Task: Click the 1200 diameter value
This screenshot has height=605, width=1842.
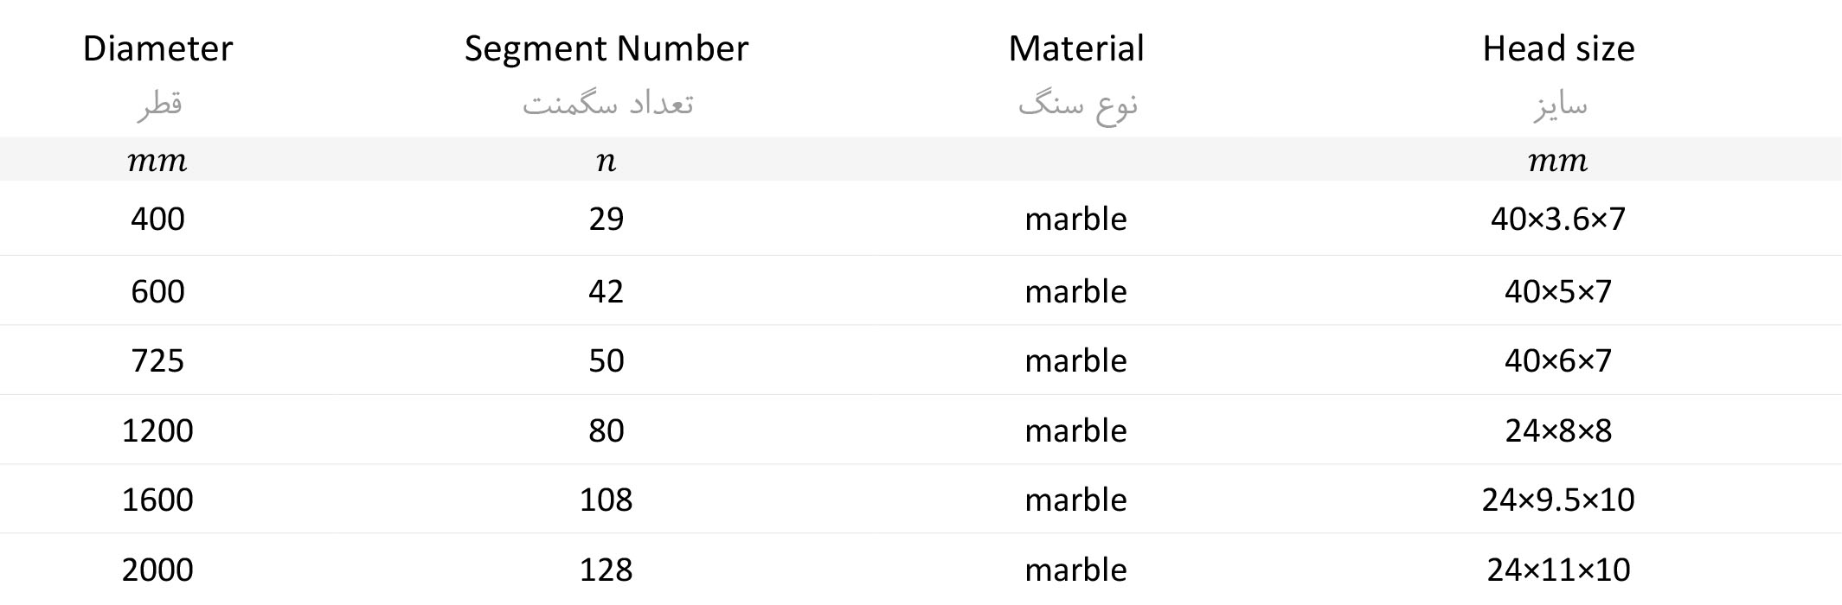Action: [157, 430]
